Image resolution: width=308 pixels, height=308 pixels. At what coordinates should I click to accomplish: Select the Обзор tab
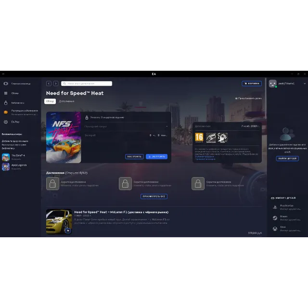50,101
